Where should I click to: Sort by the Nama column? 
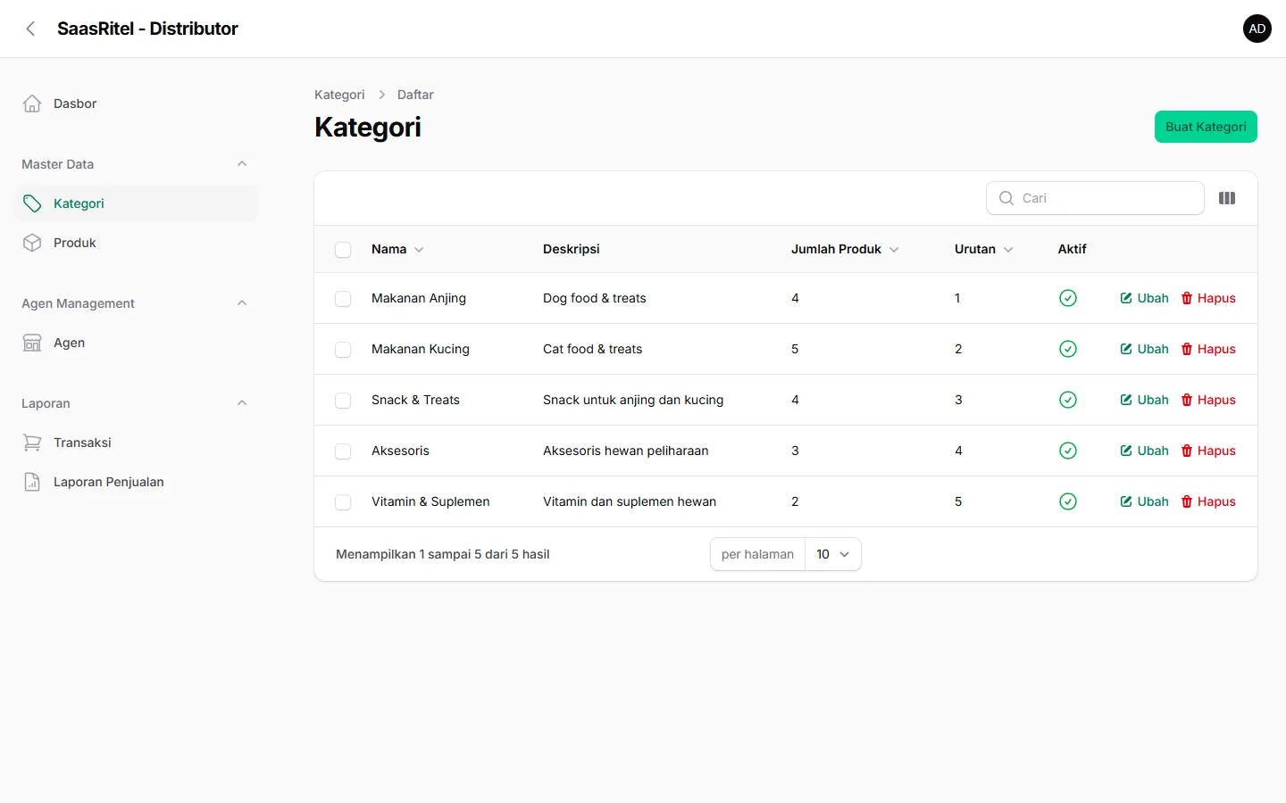pyautogui.click(x=397, y=249)
